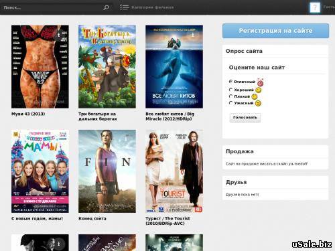This screenshot has width=335, height=251.
Task: Click the red smiley next to Отличный
Action: point(260,82)
